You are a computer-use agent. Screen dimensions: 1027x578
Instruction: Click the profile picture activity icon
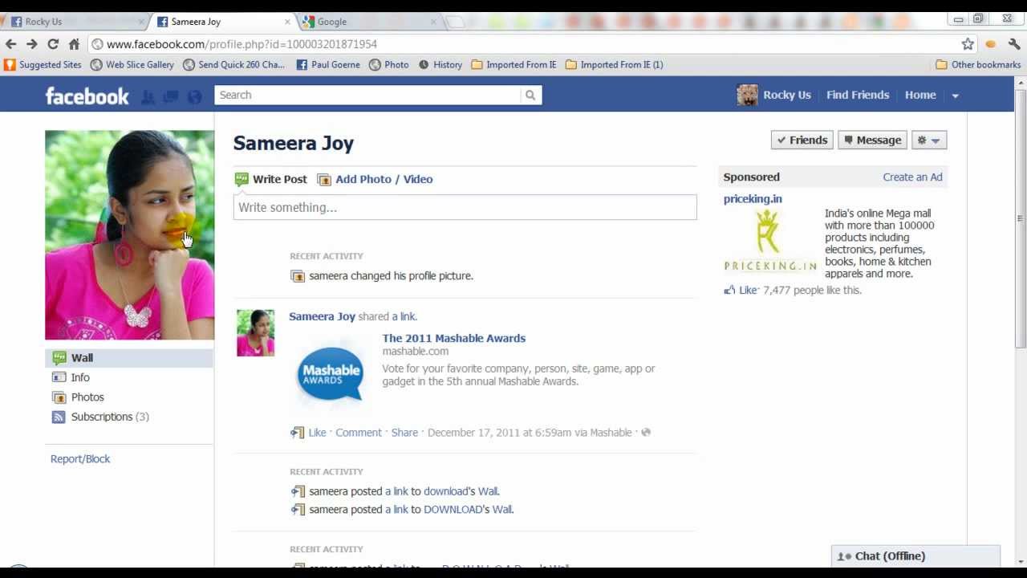click(298, 276)
